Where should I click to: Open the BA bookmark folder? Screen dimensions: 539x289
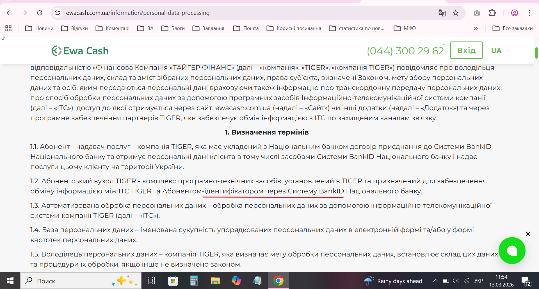tap(145, 28)
